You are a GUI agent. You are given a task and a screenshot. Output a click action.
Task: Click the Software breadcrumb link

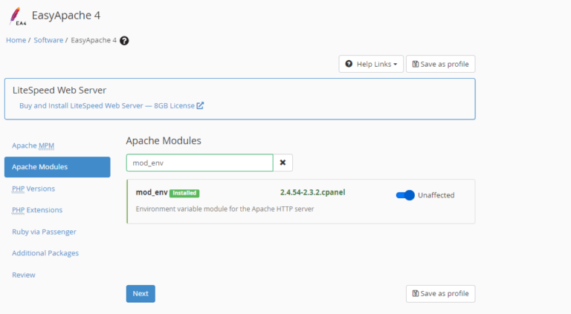(48, 40)
